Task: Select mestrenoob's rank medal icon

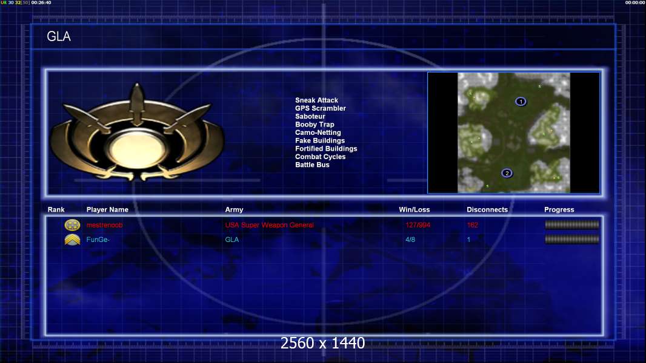Action: 72,225
